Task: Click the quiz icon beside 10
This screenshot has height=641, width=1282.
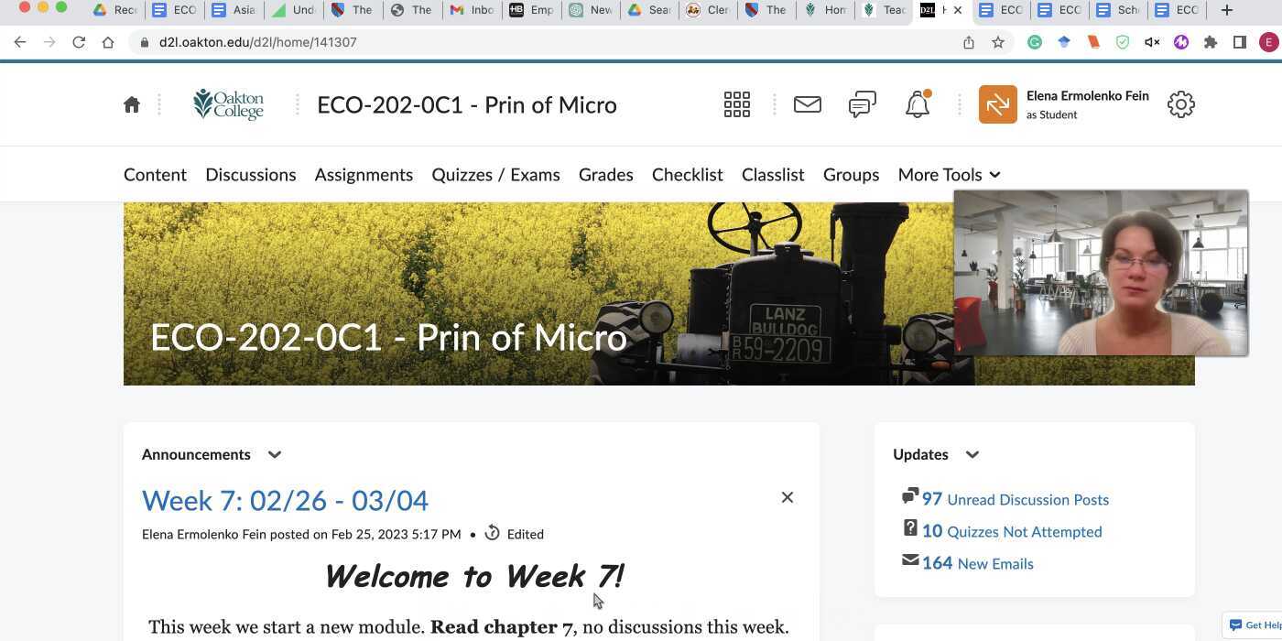Action: point(909,527)
